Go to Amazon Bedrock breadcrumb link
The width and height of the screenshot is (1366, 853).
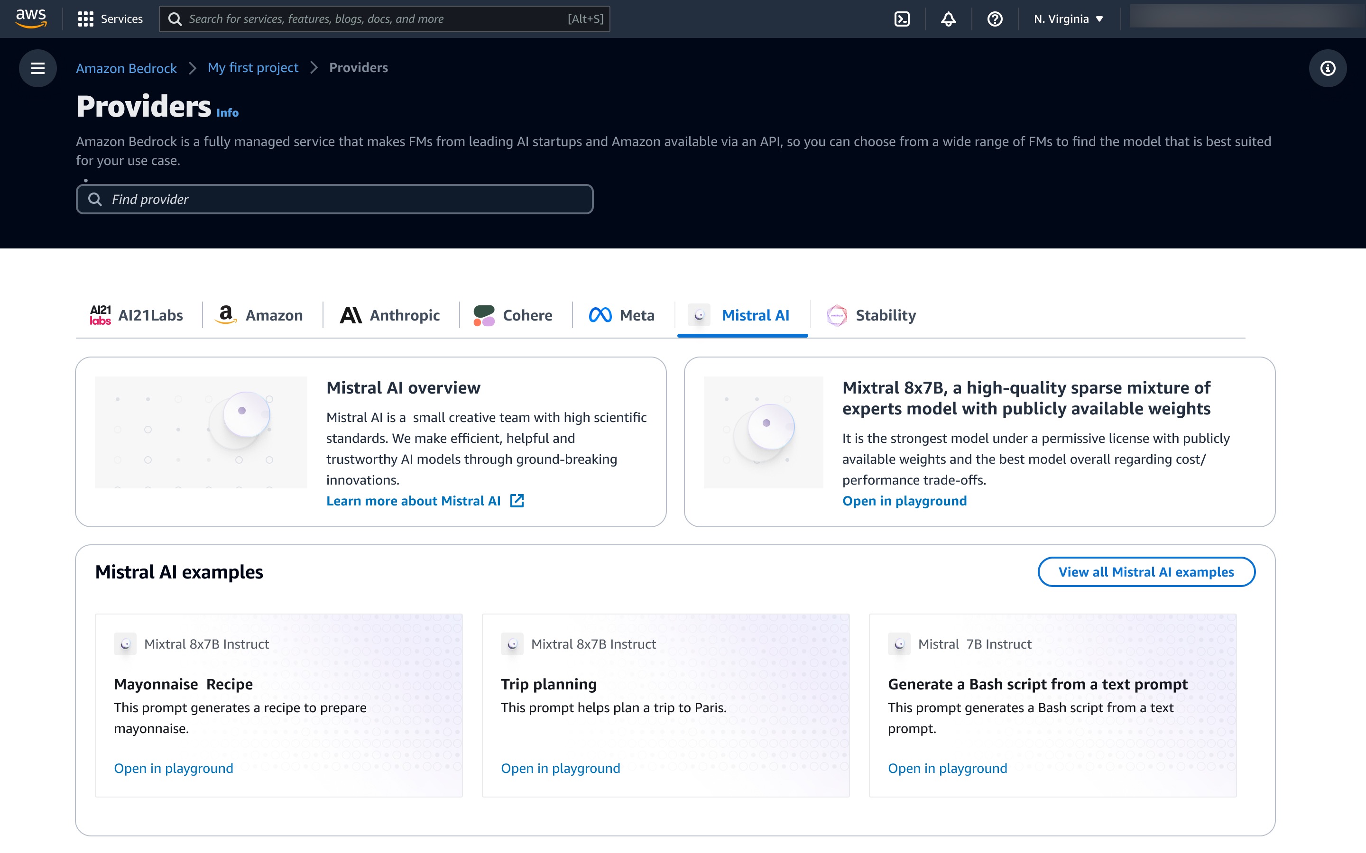pyautogui.click(x=126, y=68)
